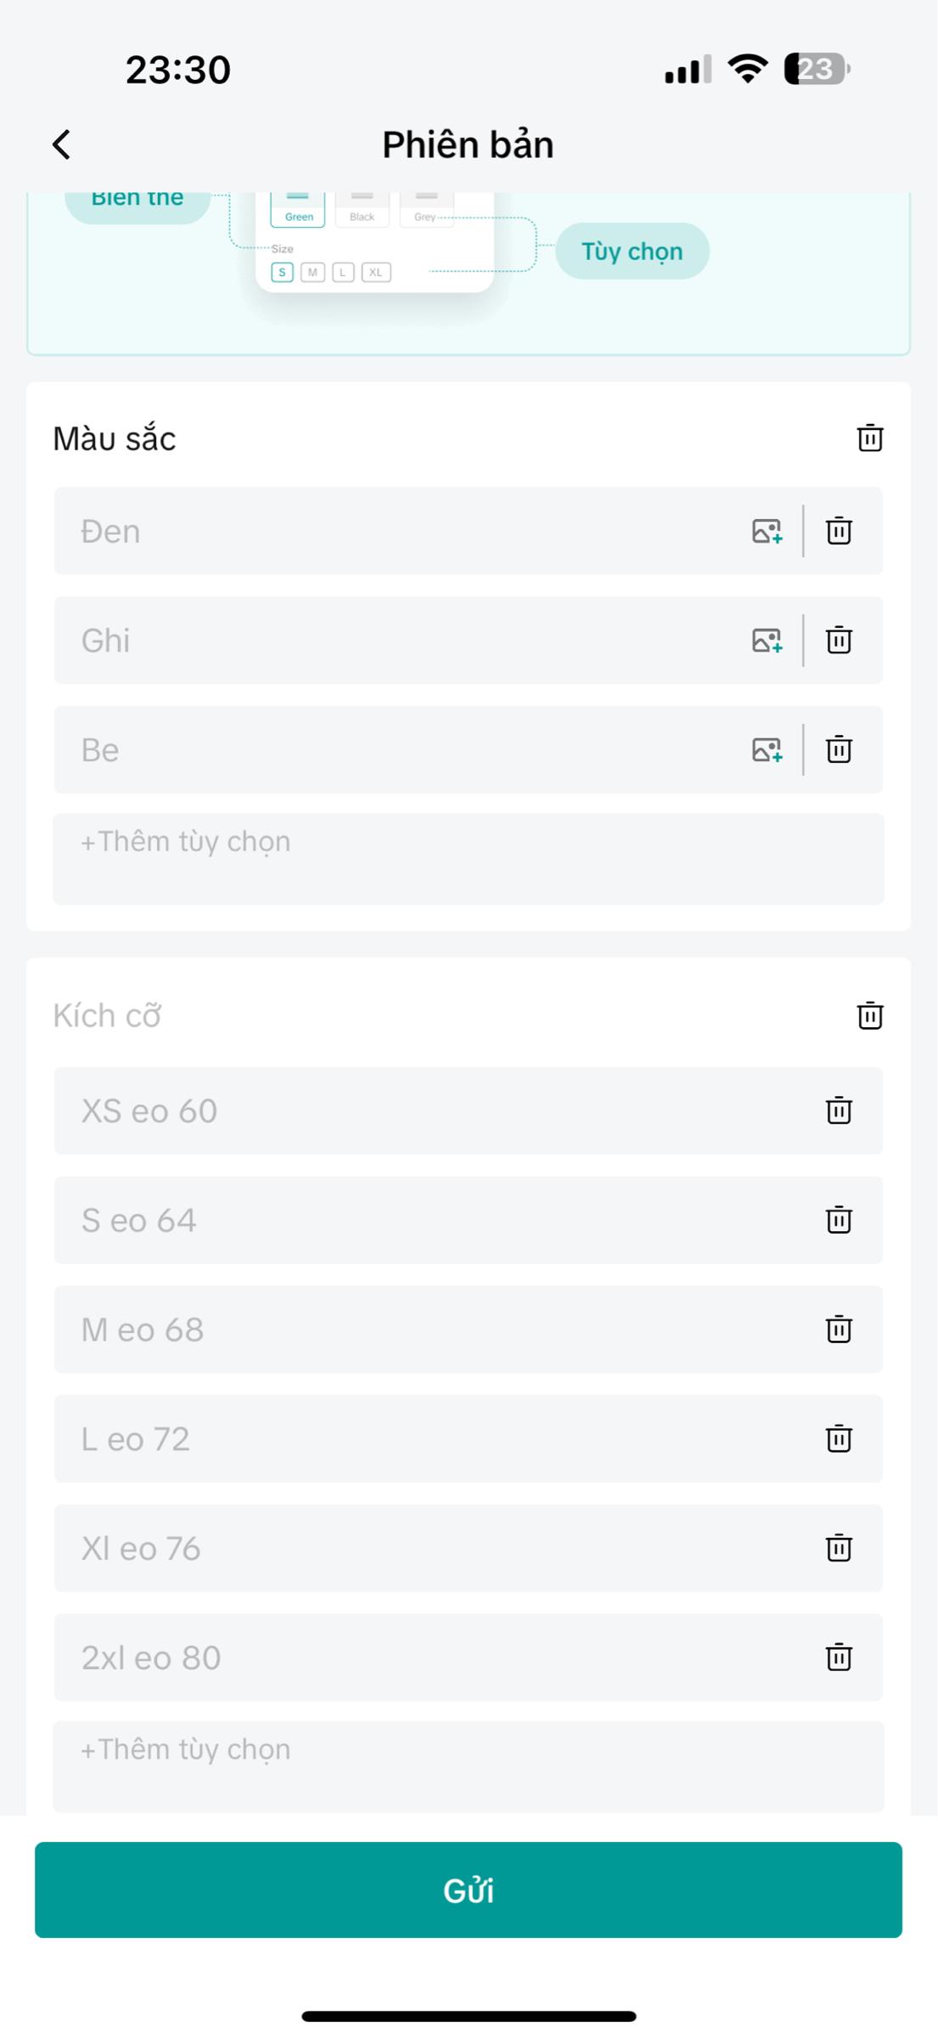Image resolution: width=938 pixels, height=2039 pixels.
Task: Delete the S eo 64 size option
Action: (x=839, y=1220)
